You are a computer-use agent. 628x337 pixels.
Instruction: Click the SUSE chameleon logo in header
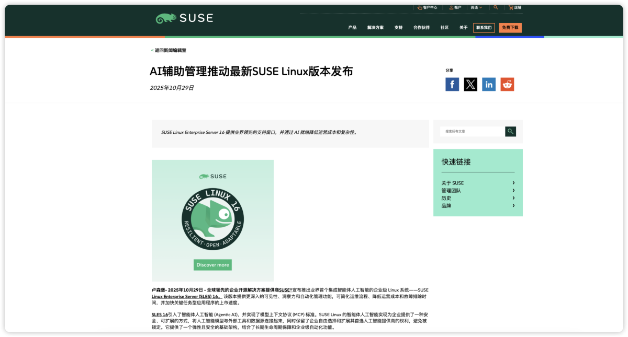click(184, 18)
